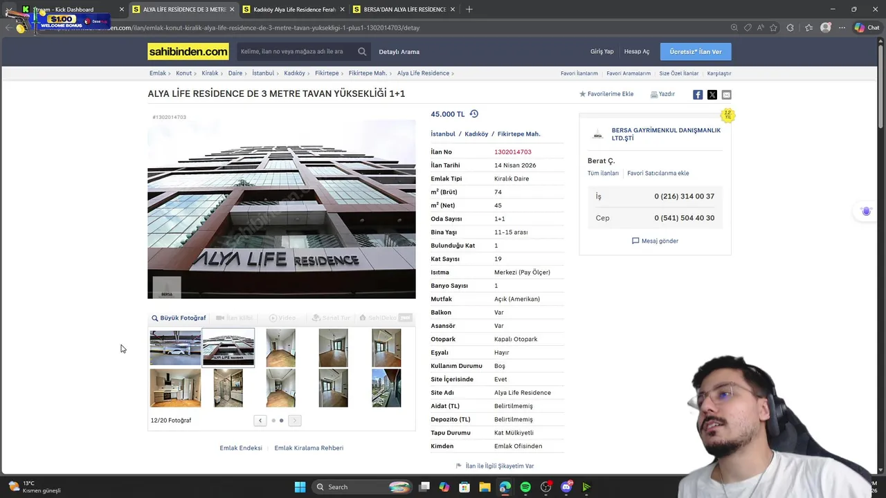Open the Emlak Endeksi link

pyautogui.click(x=241, y=448)
